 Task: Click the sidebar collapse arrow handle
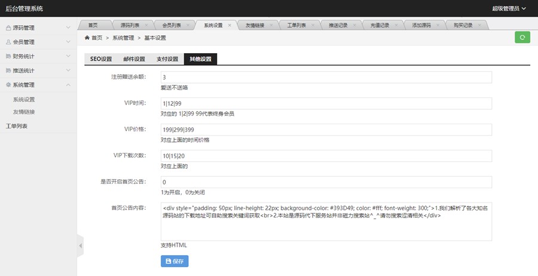(80, 246)
